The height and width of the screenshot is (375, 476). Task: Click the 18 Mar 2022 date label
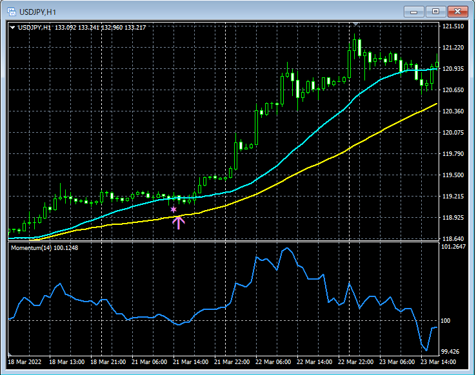tap(25, 362)
